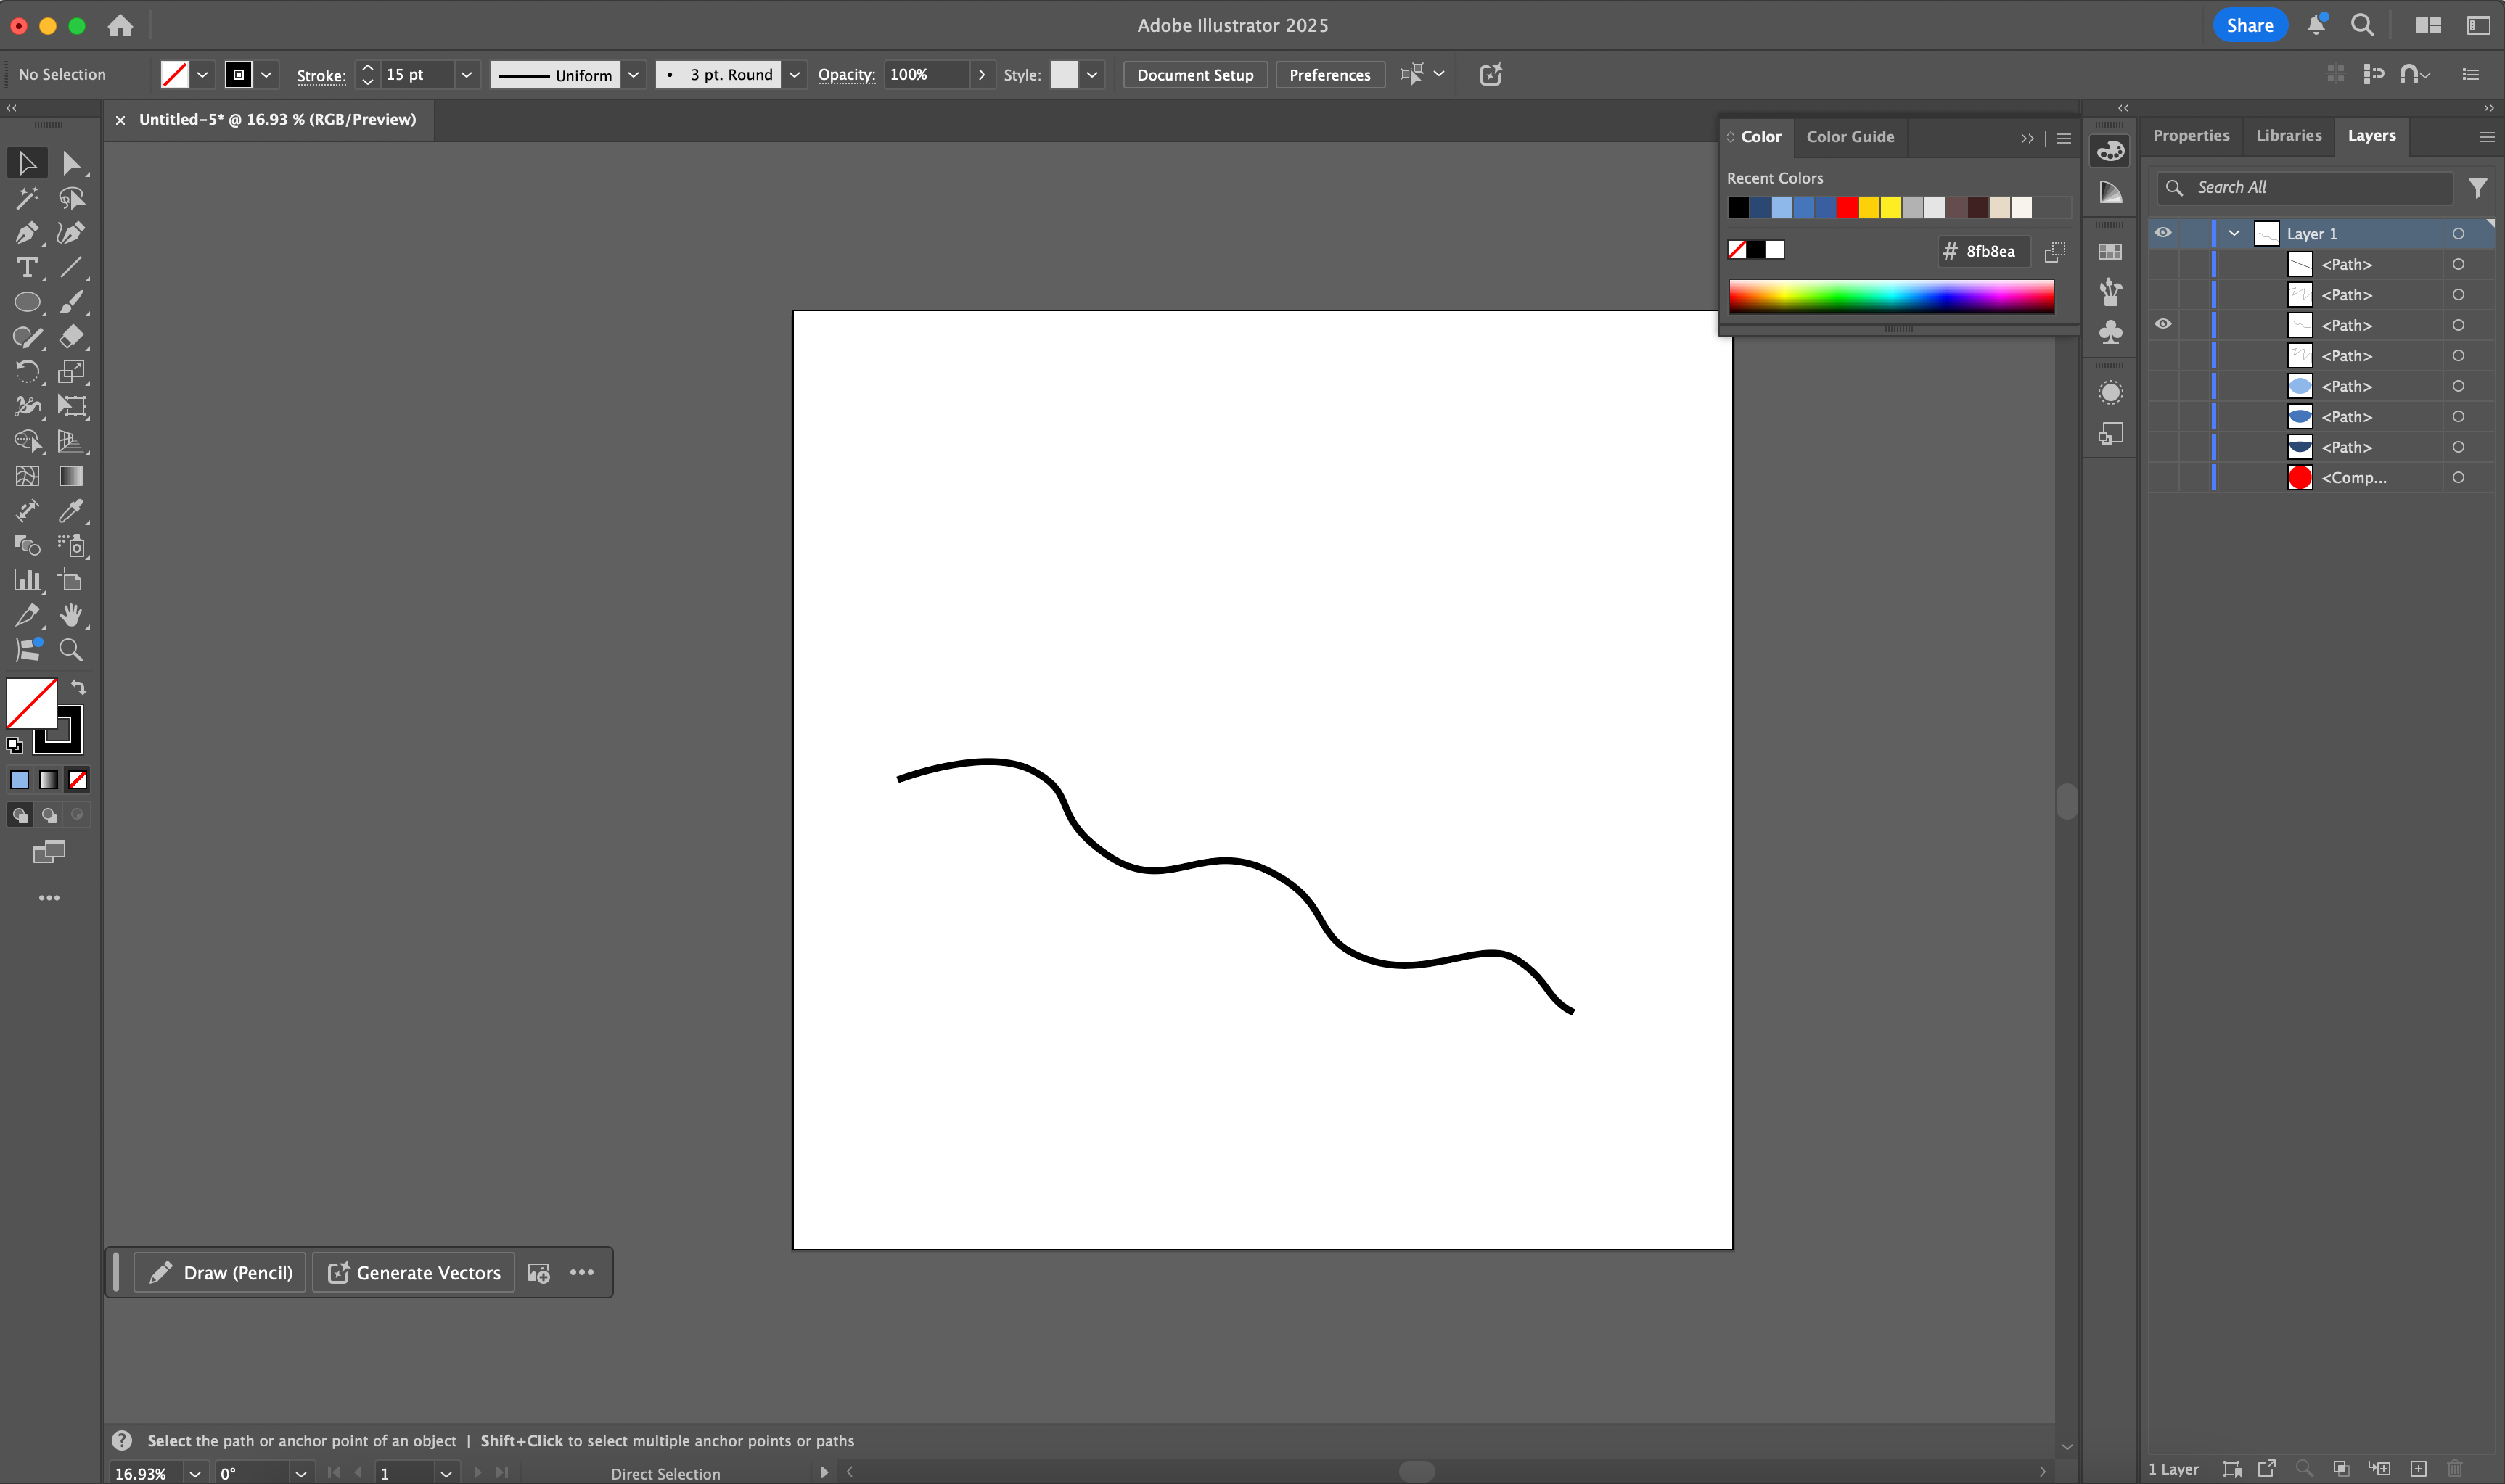Select the Type tool

26,267
